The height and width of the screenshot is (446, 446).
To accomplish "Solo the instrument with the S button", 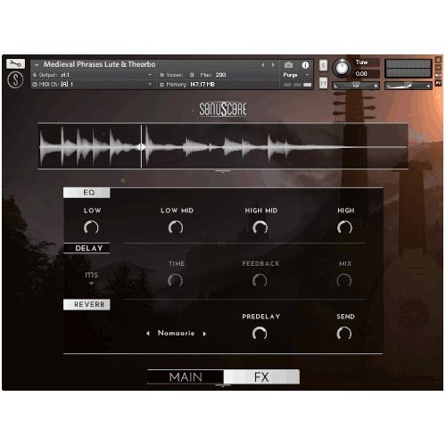I will pyautogui.click(x=323, y=65).
